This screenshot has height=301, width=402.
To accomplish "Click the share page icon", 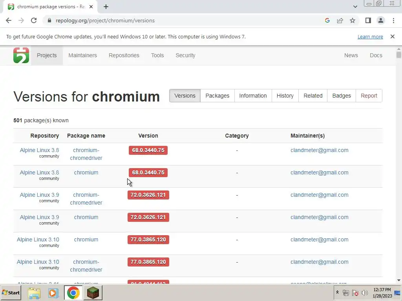I will [340, 20].
